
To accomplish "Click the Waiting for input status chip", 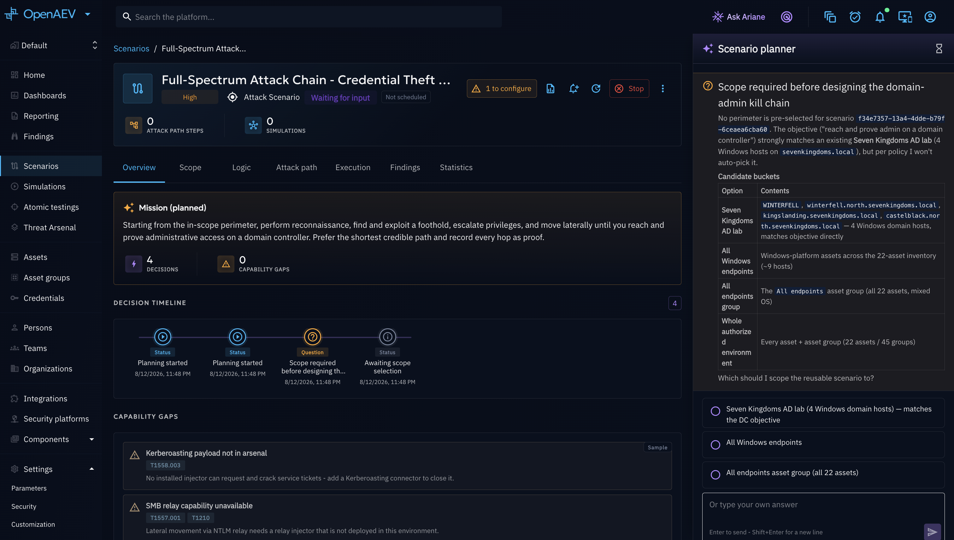I will (340, 98).
